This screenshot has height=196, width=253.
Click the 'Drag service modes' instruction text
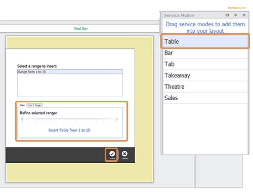[205, 28]
